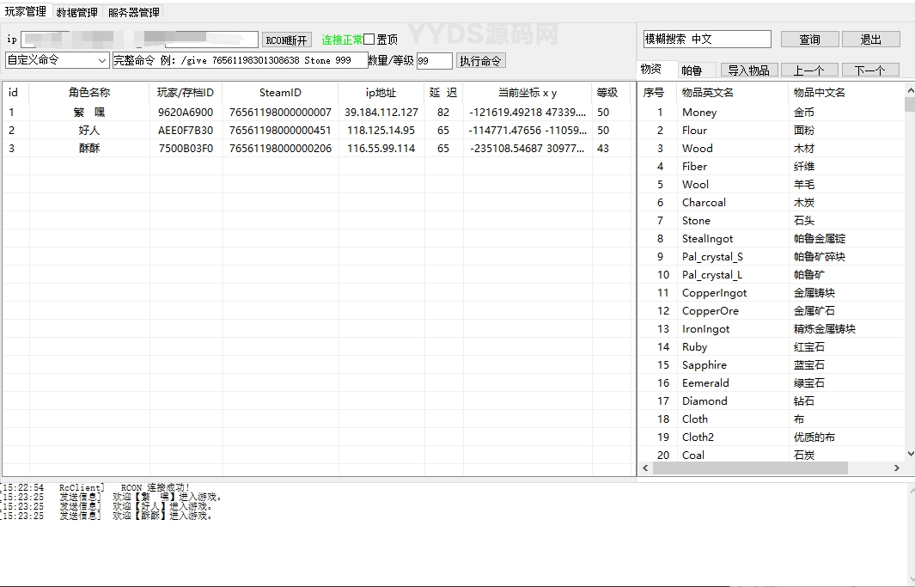This screenshot has height=587, width=915.
Task: Click the item list horizontal scroll-right arrow
Action: (x=896, y=468)
